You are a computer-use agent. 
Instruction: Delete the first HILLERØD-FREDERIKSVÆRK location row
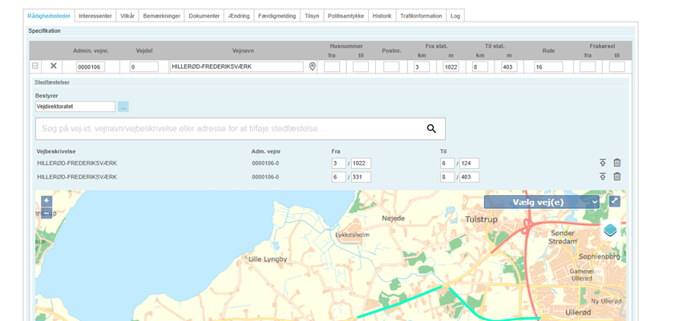pyautogui.click(x=617, y=163)
